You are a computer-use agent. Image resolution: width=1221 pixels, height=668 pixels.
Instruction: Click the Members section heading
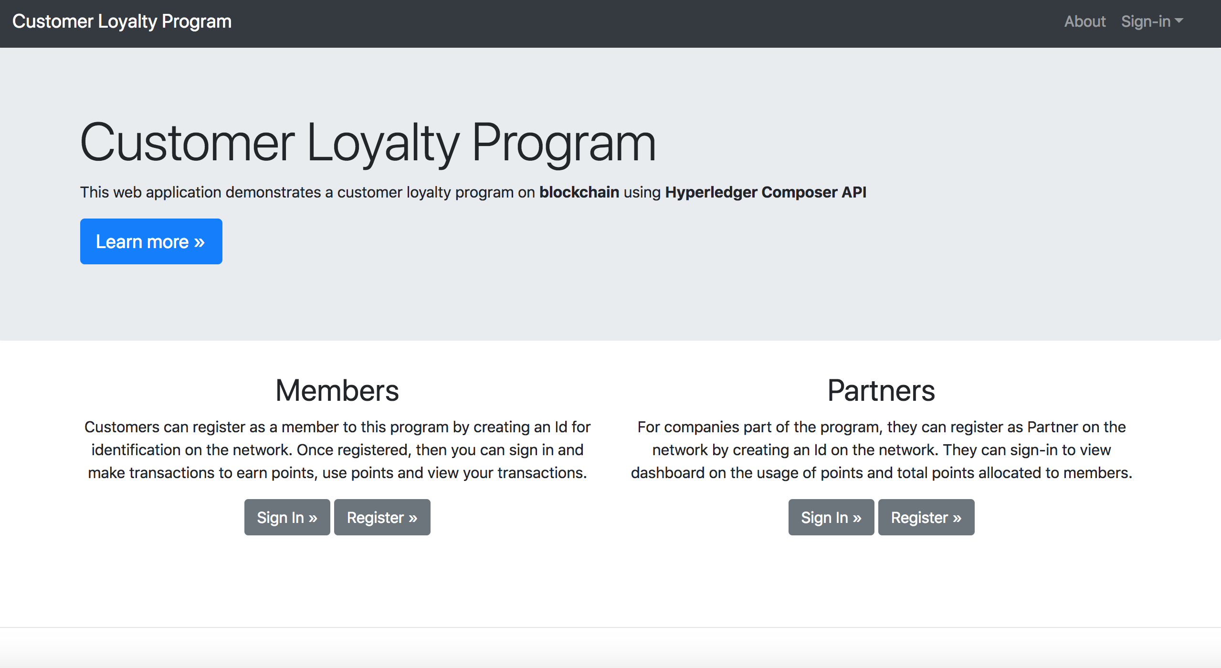[x=337, y=390]
